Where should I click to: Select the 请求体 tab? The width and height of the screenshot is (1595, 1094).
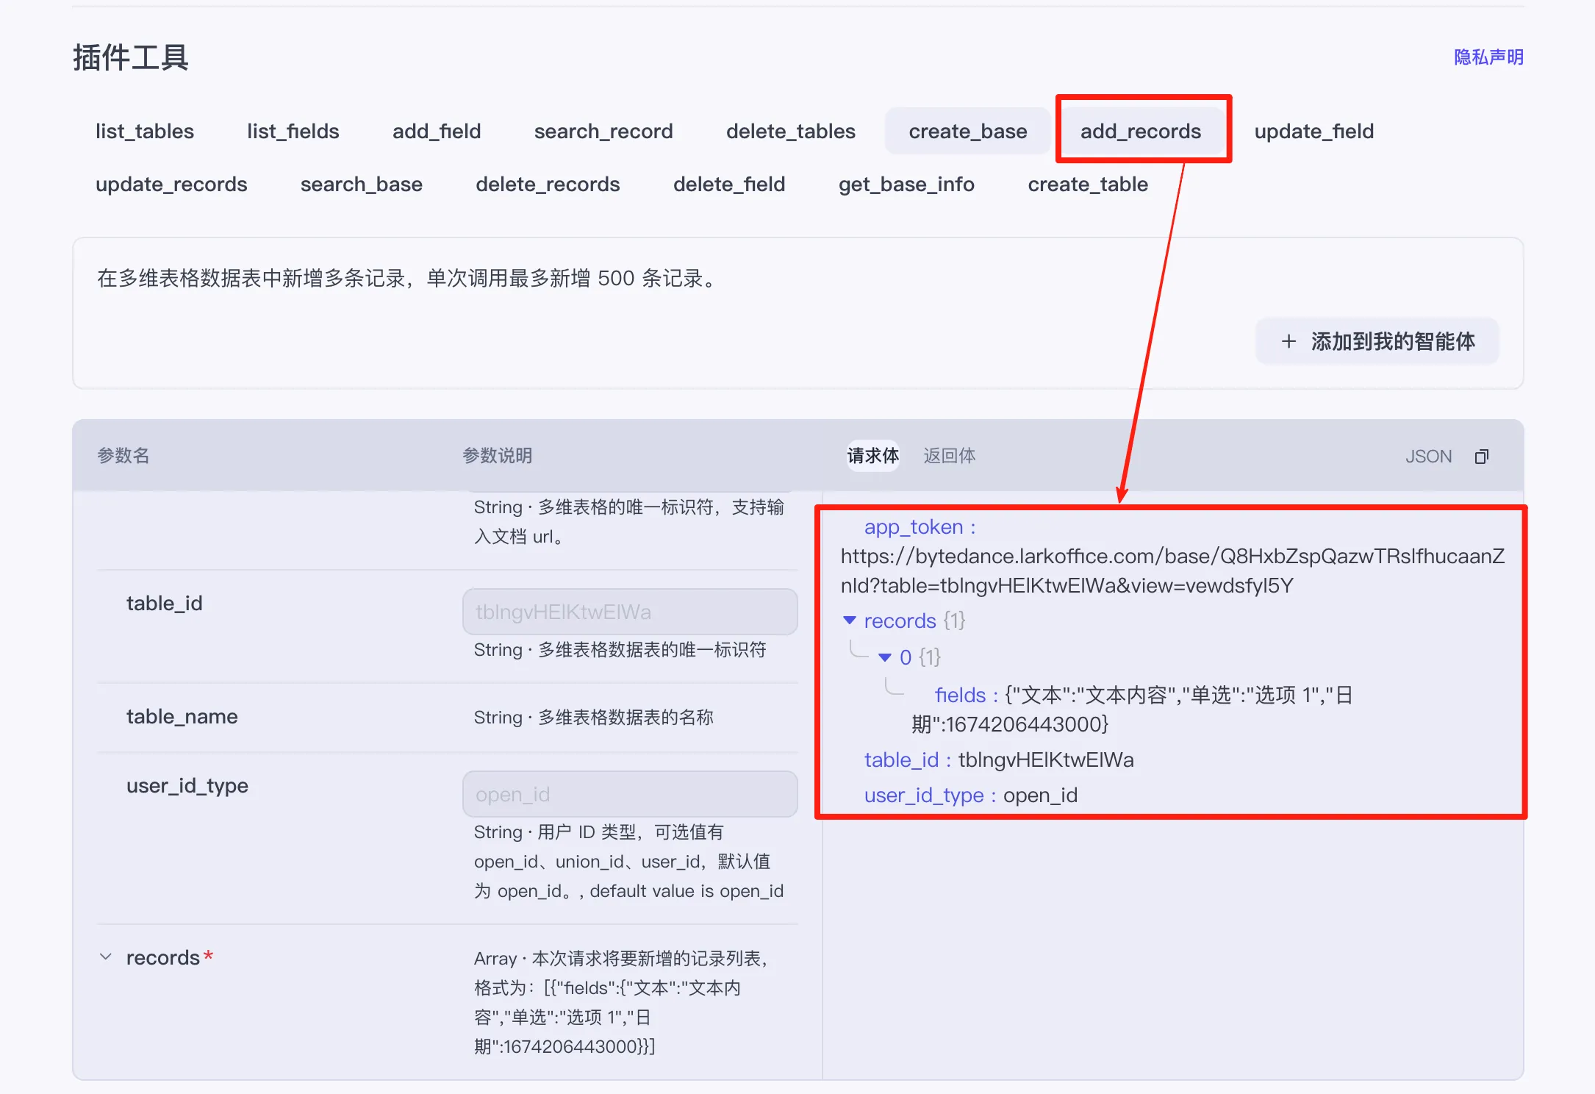click(872, 456)
